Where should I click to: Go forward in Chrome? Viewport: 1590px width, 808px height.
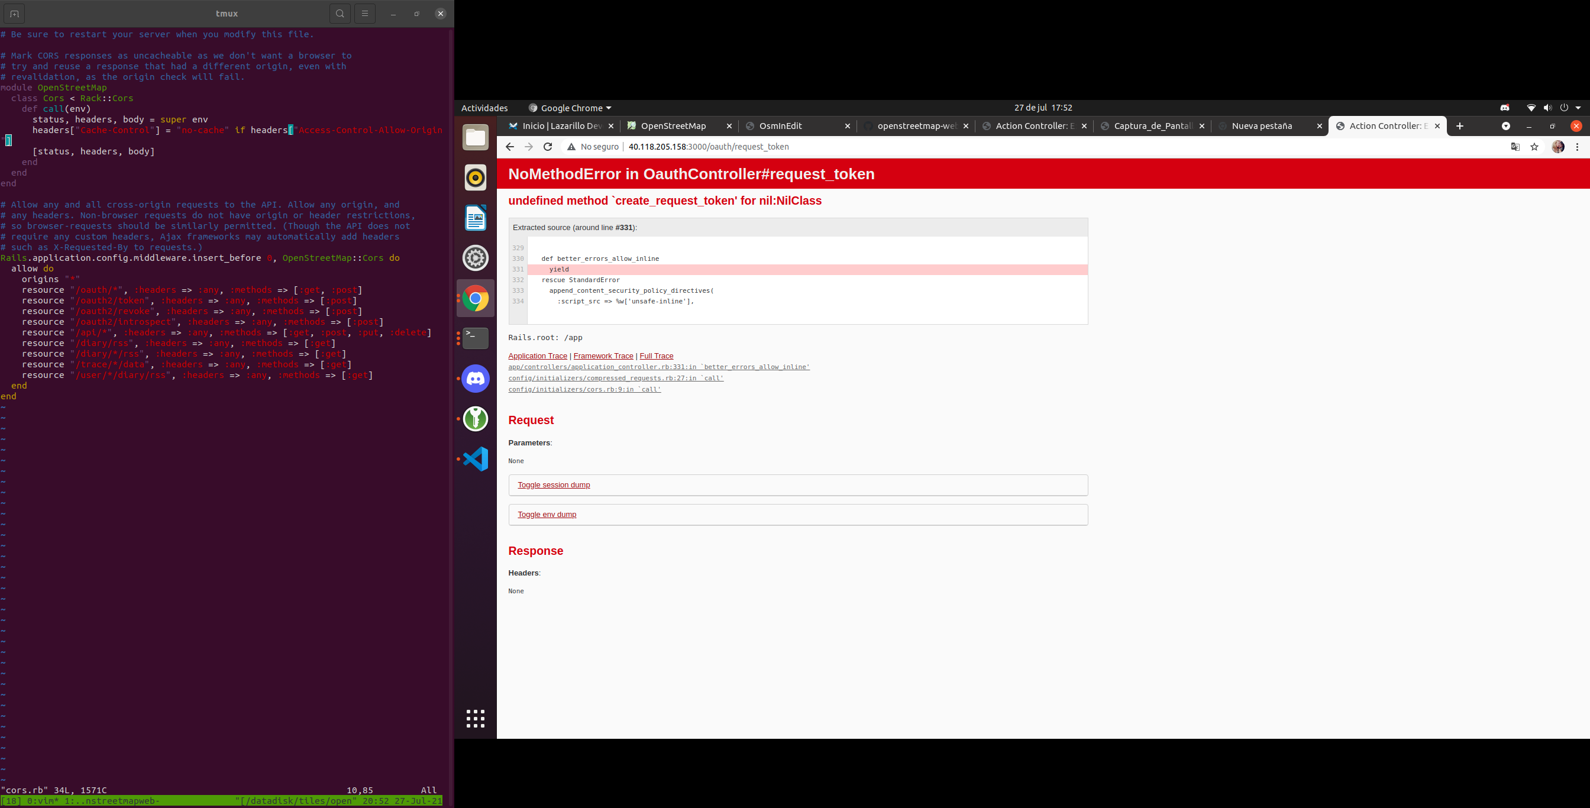coord(528,147)
